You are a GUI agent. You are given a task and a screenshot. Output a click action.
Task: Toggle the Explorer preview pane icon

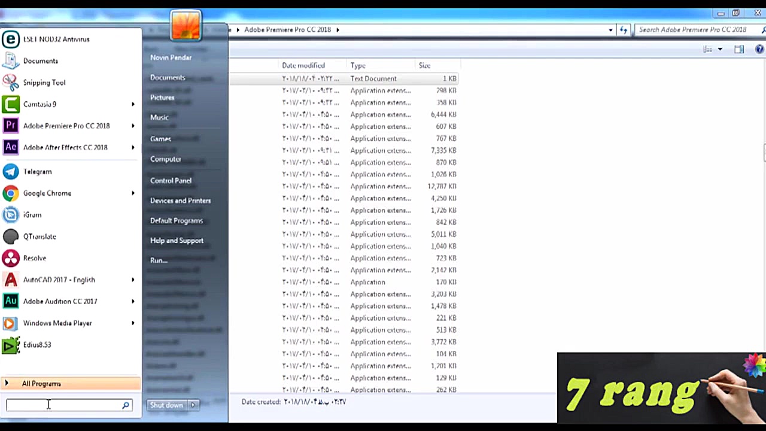point(739,49)
